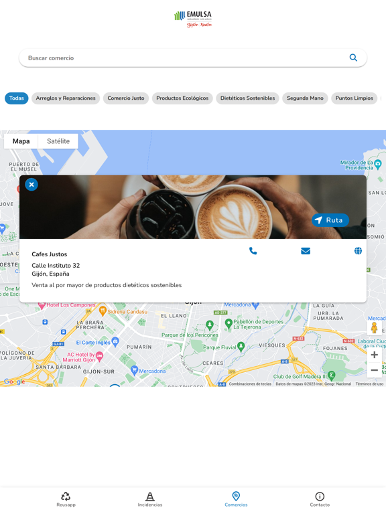
Task: Tap the Ruta route button
Action: tap(330, 220)
